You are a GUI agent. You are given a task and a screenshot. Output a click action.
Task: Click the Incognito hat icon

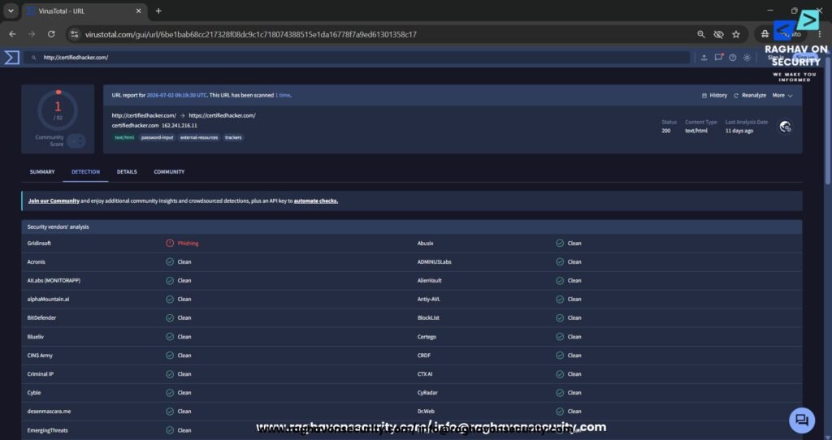click(x=765, y=34)
